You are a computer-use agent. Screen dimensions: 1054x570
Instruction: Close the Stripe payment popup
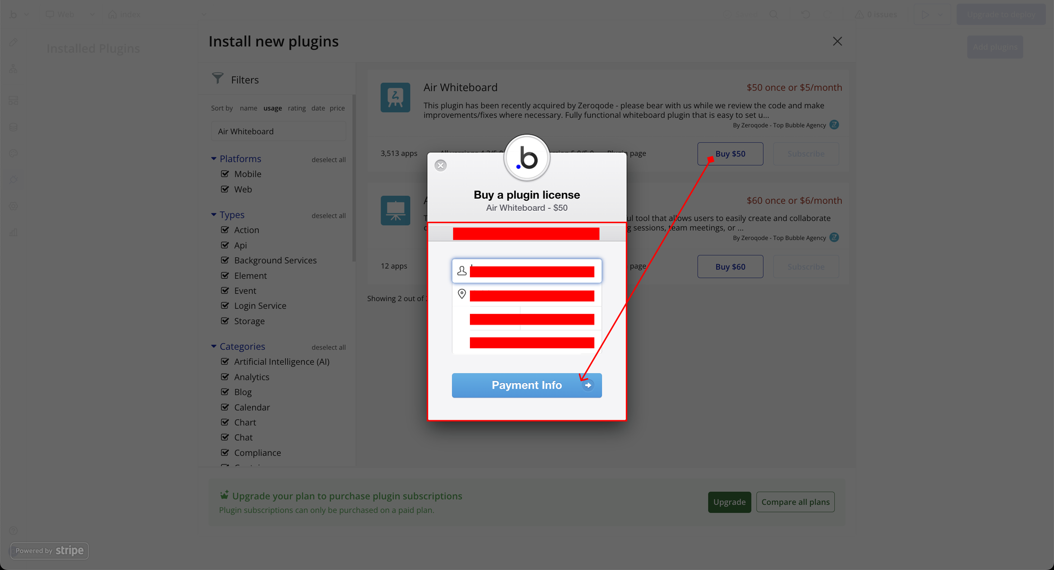click(x=441, y=165)
